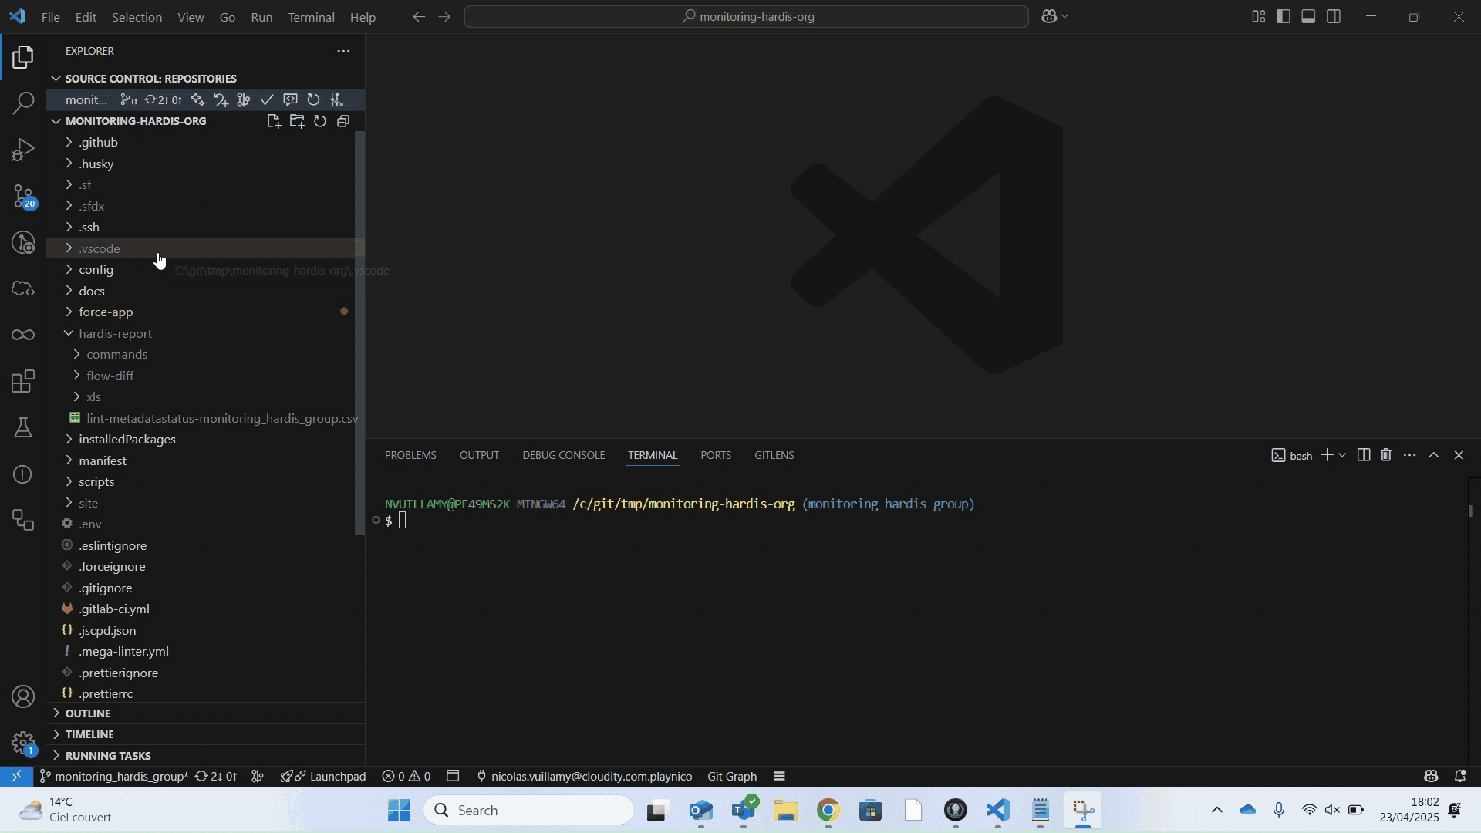Click the commit checkmark in repositories row
Viewport: 1481px width, 833px height.
coord(267,99)
